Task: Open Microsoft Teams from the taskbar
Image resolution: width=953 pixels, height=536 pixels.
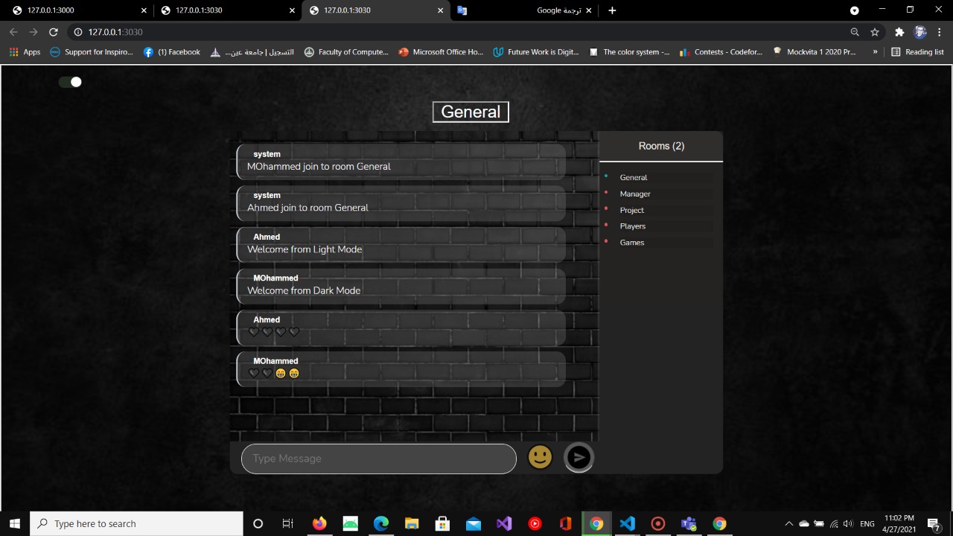Action: (688, 523)
